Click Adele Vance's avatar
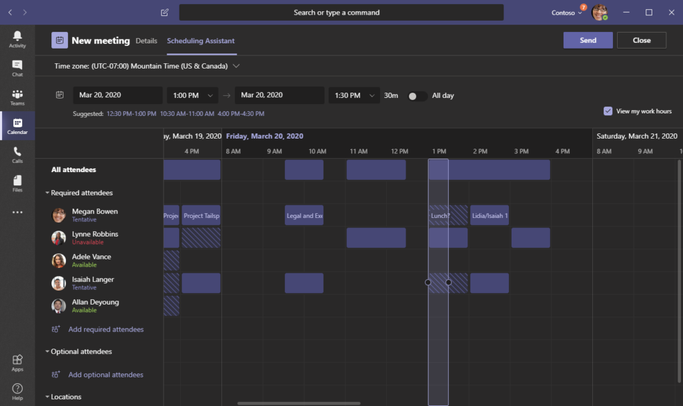683x406 pixels. point(59,260)
